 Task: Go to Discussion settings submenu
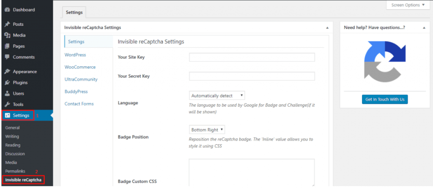[x=15, y=154]
